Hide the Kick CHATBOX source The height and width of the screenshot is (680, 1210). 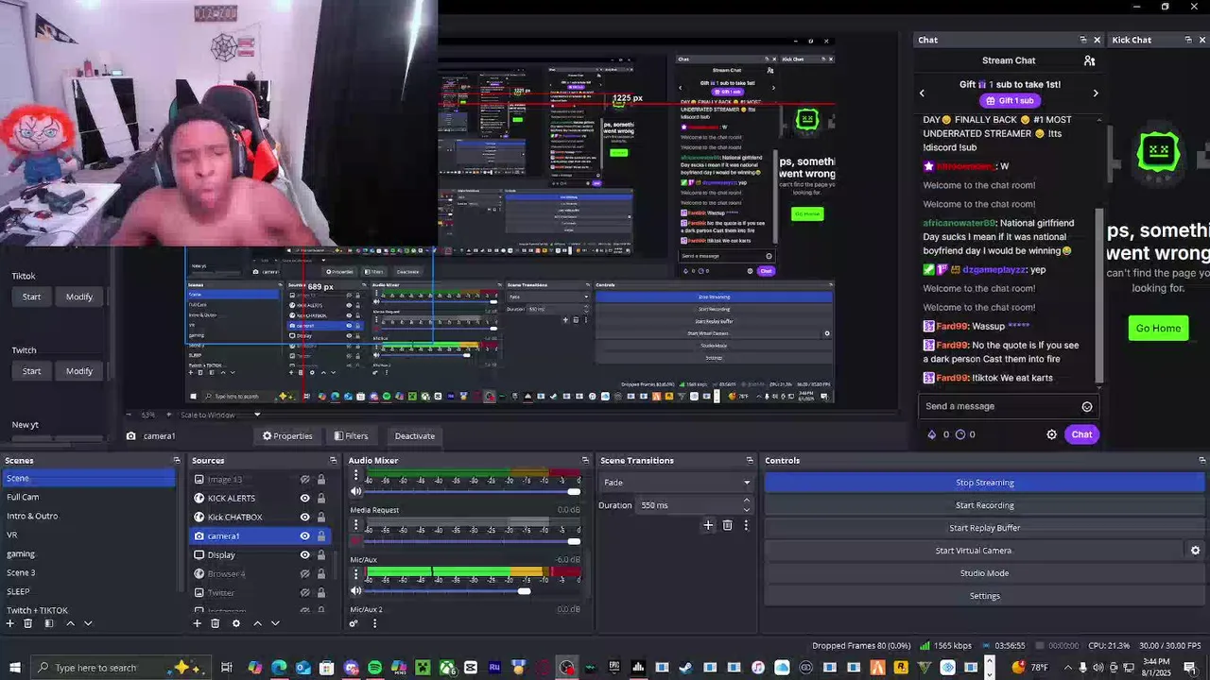point(304,517)
